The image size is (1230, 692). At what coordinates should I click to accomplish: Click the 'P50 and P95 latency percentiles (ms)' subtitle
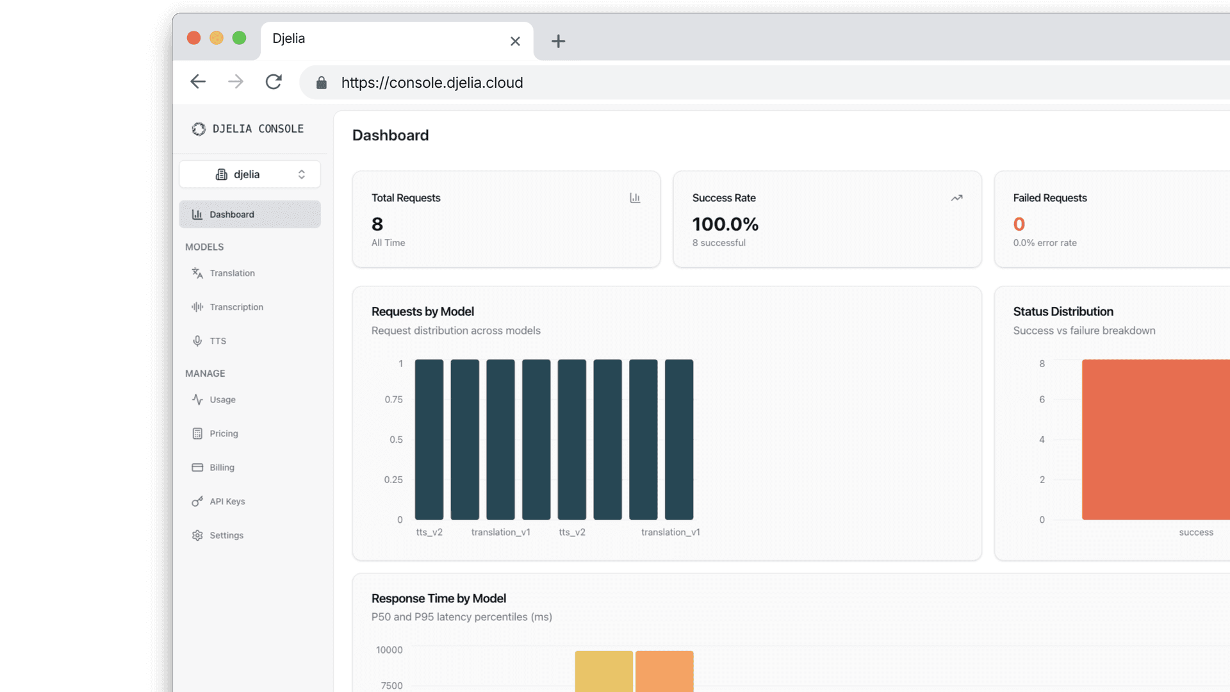(462, 617)
